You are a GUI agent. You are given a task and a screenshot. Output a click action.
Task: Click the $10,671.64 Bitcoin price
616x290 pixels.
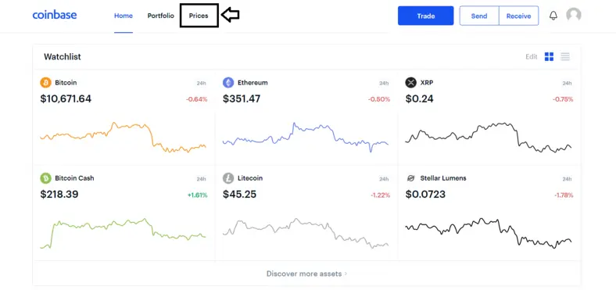(x=66, y=98)
